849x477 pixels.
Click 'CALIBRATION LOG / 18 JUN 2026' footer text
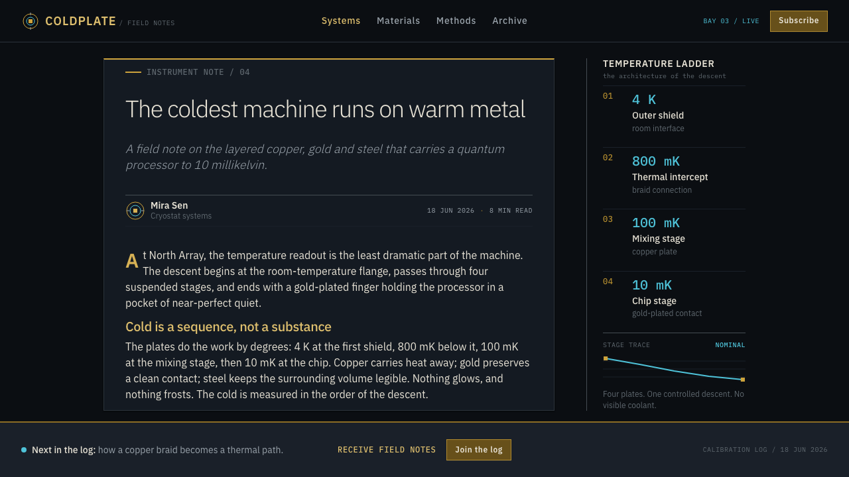(x=765, y=450)
